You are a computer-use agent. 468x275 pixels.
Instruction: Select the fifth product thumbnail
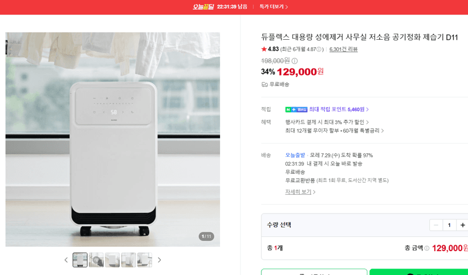pyautogui.click(x=144, y=260)
